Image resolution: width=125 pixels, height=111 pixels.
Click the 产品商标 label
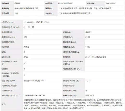point(5,3)
